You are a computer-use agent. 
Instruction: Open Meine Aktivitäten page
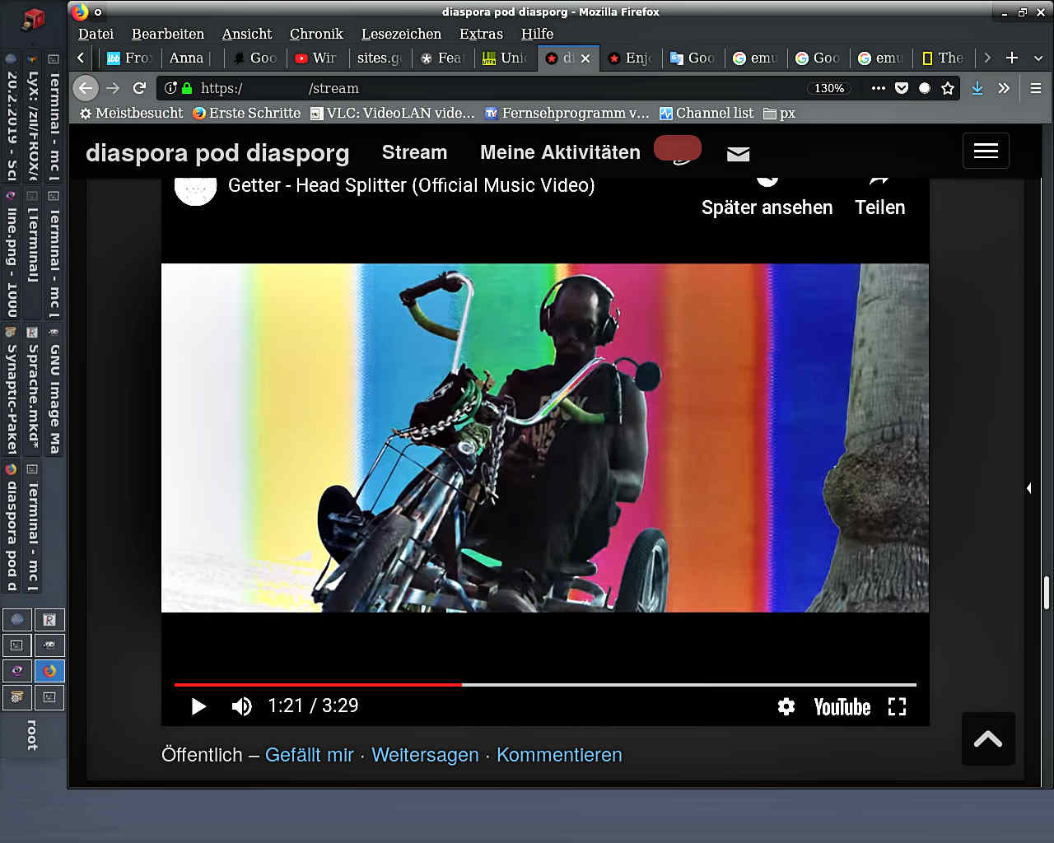click(x=560, y=152)
